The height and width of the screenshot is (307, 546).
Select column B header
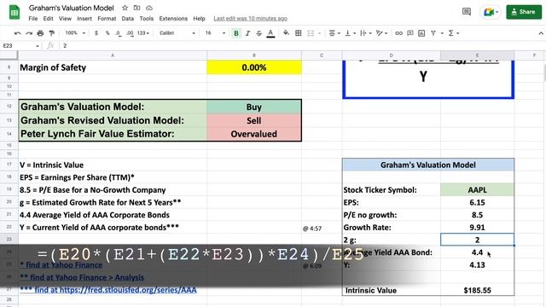tap(254, 55)
